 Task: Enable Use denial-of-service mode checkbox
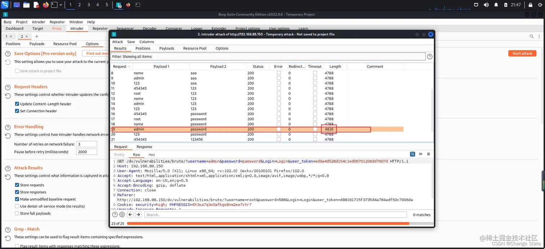coord(17,206)
